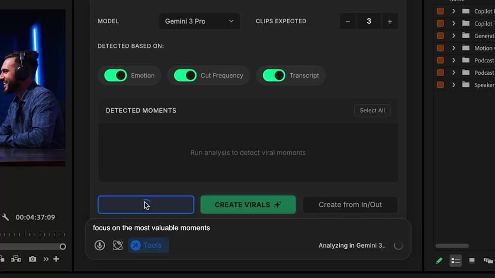Click the 00:04:37:09 timecode
Screen dimensions: 495x278
pyautogui.click(x=36, y=217)
